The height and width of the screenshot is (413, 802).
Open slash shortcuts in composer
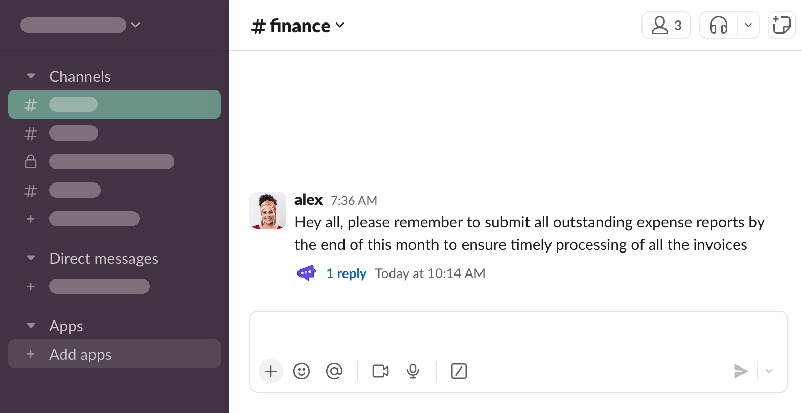click(459, 371)
